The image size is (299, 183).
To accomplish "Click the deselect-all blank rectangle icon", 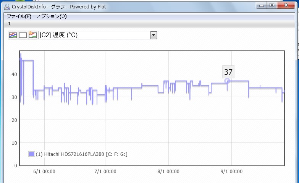I will (x=23, y=35).
